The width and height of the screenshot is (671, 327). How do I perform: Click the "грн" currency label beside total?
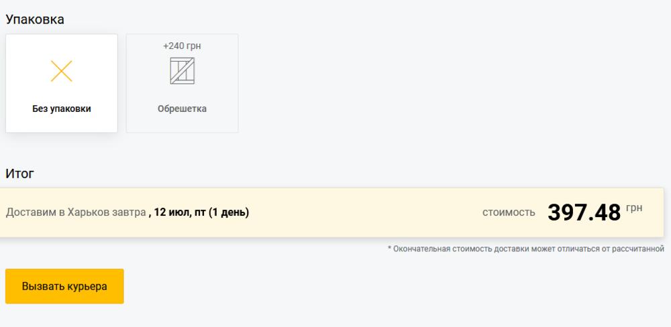pos(633,208)
